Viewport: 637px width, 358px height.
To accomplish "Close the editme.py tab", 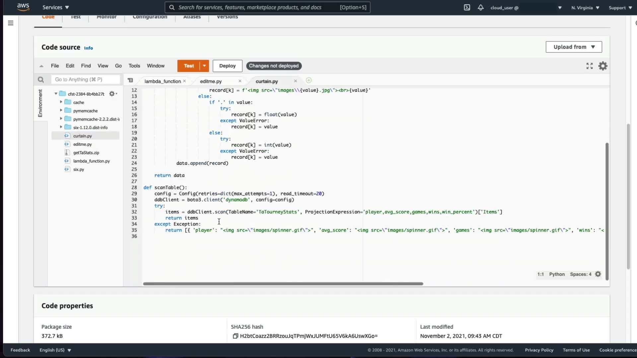I will 240,81.
